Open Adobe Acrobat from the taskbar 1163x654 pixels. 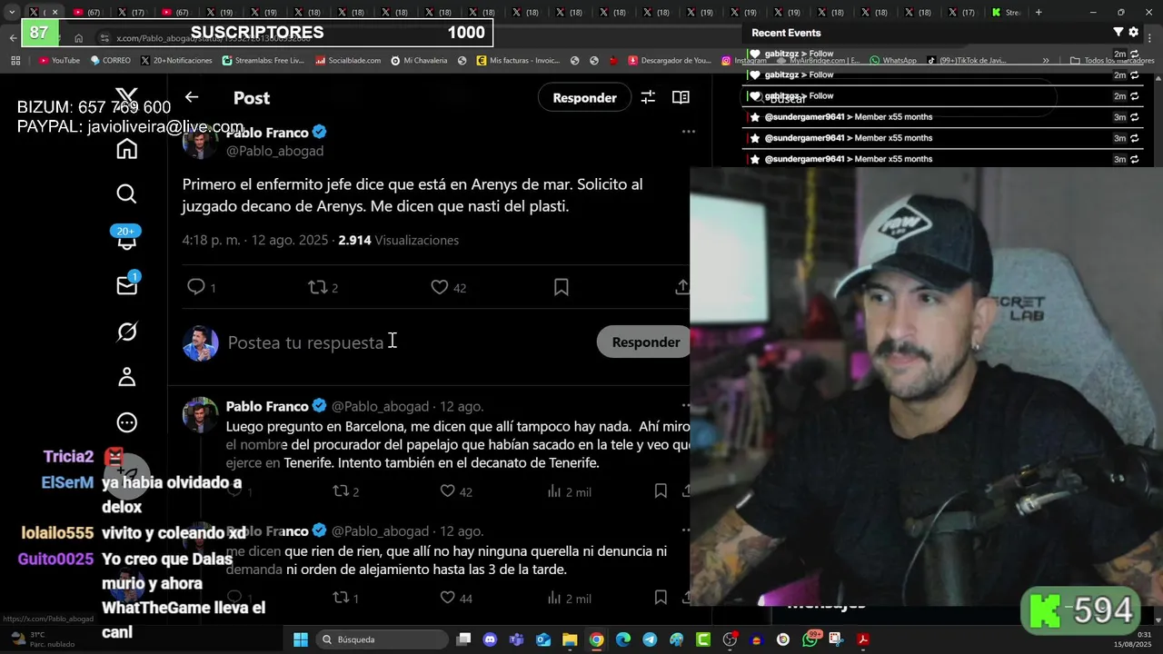tap(863, 639)
